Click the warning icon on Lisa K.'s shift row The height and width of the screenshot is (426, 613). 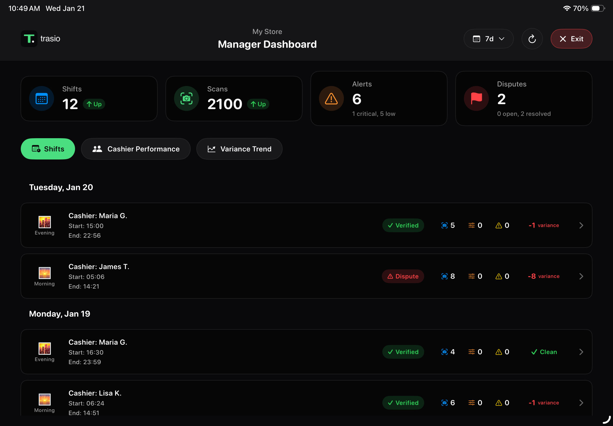(498, 403)
